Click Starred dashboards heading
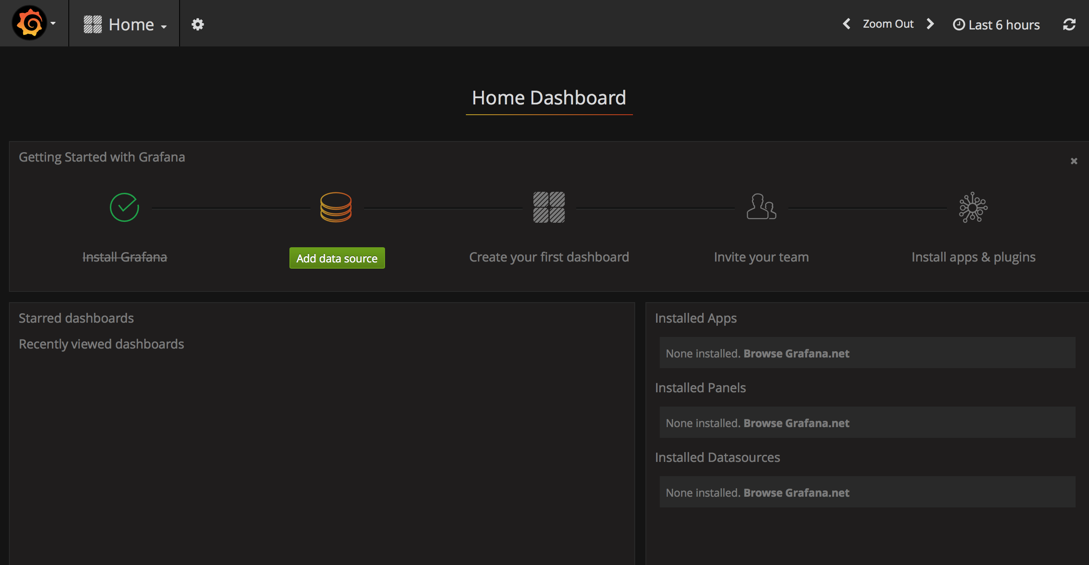1089x565 pixels. 76,318
